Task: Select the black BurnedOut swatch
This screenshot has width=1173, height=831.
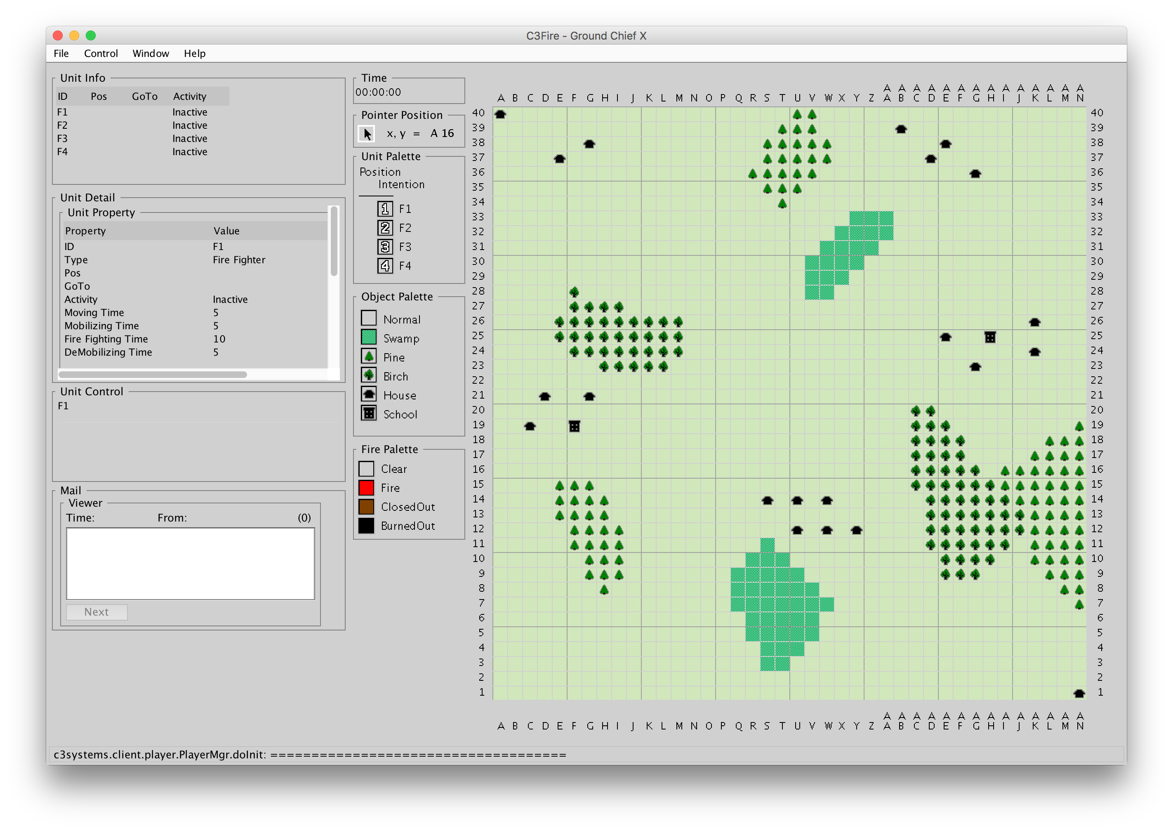Action: pos(366,526)
